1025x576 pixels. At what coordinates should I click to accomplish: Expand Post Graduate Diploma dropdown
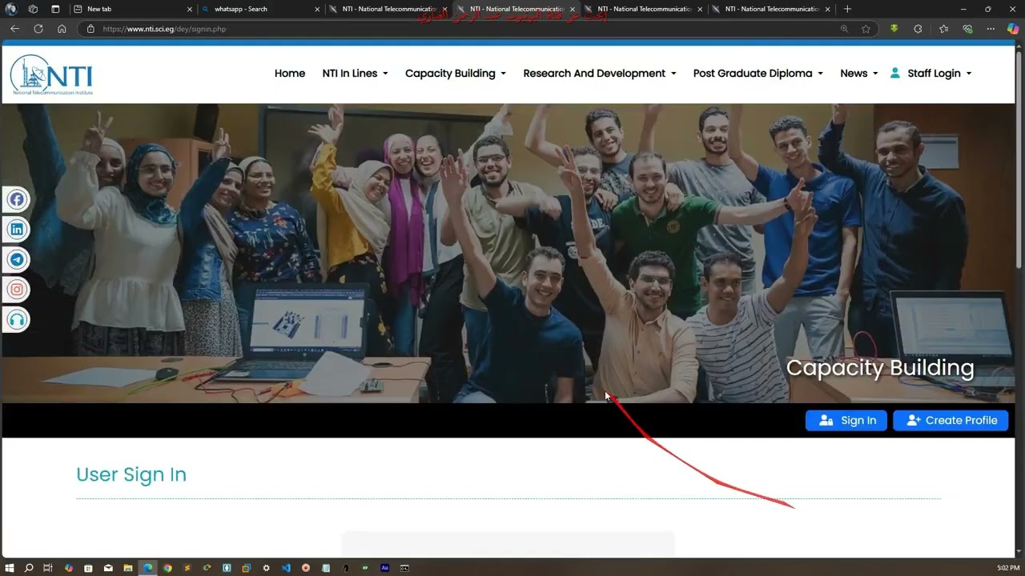(758, 74)
